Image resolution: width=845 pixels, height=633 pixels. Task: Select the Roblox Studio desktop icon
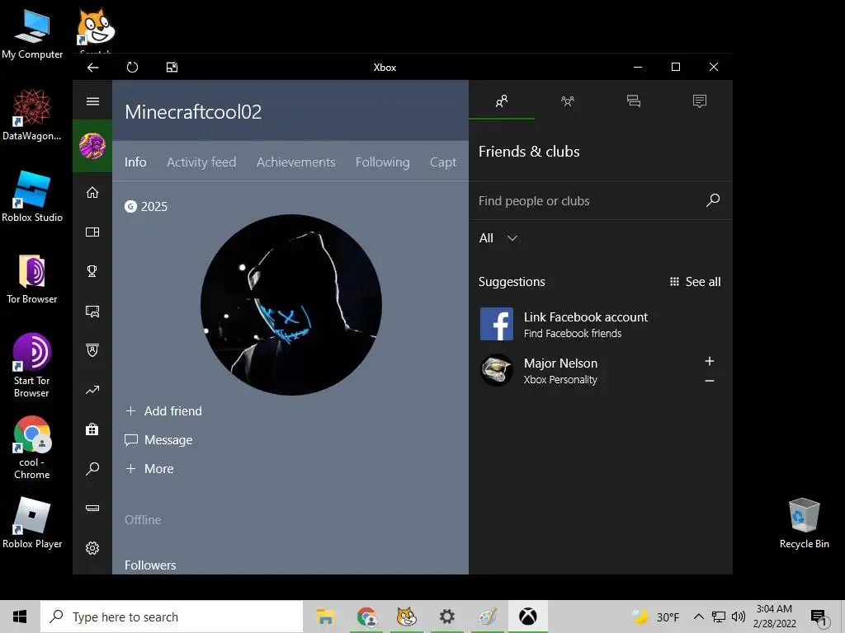click(32, 196)
